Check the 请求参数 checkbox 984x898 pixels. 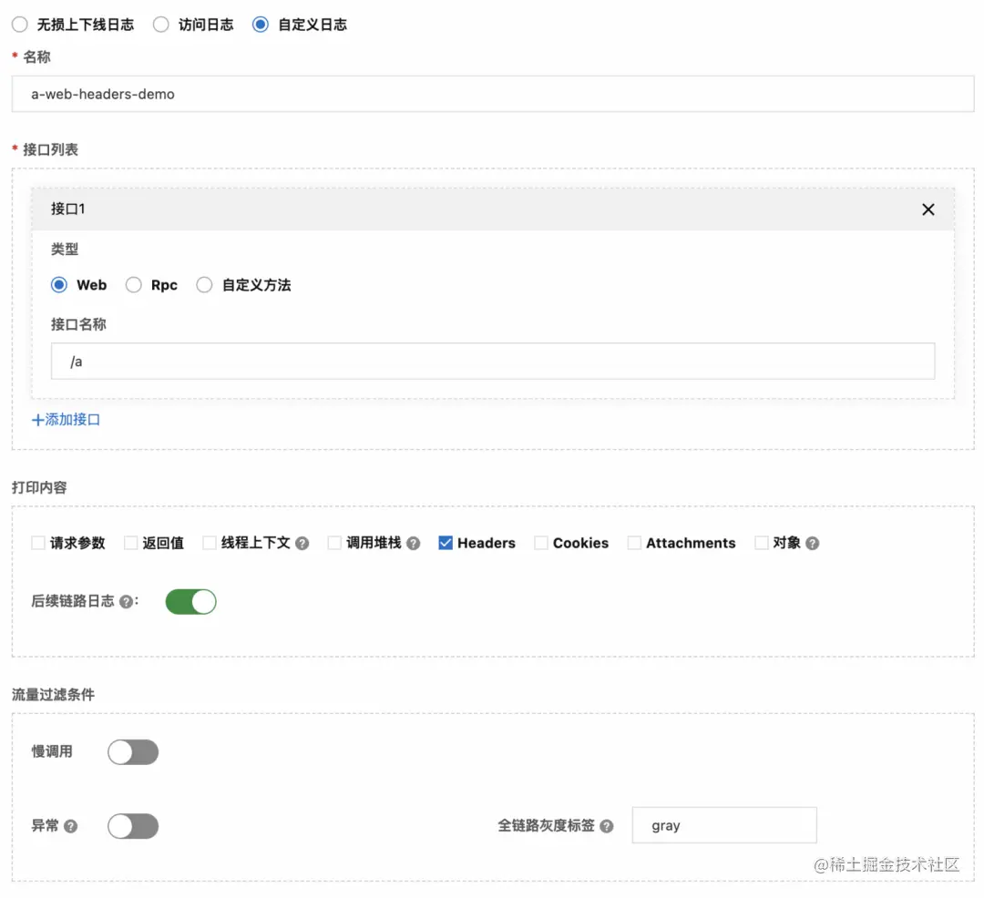(x=38, y=543)
